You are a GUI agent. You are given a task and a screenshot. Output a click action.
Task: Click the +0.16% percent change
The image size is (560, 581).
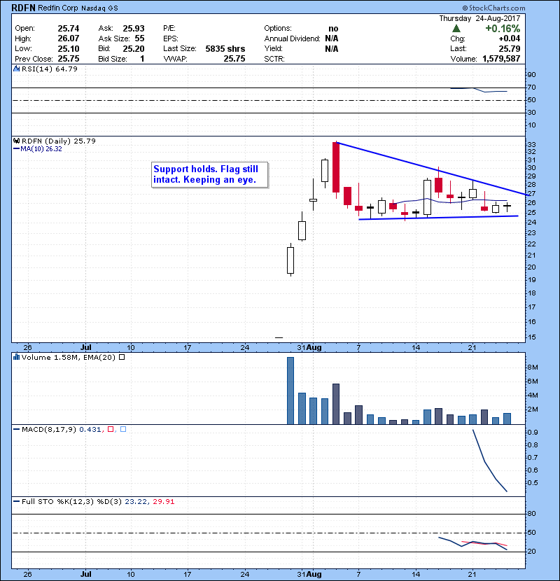[503, 29]
